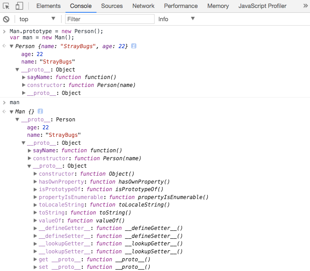Expand __defineGetter__ function entry

tap(35, 228)
